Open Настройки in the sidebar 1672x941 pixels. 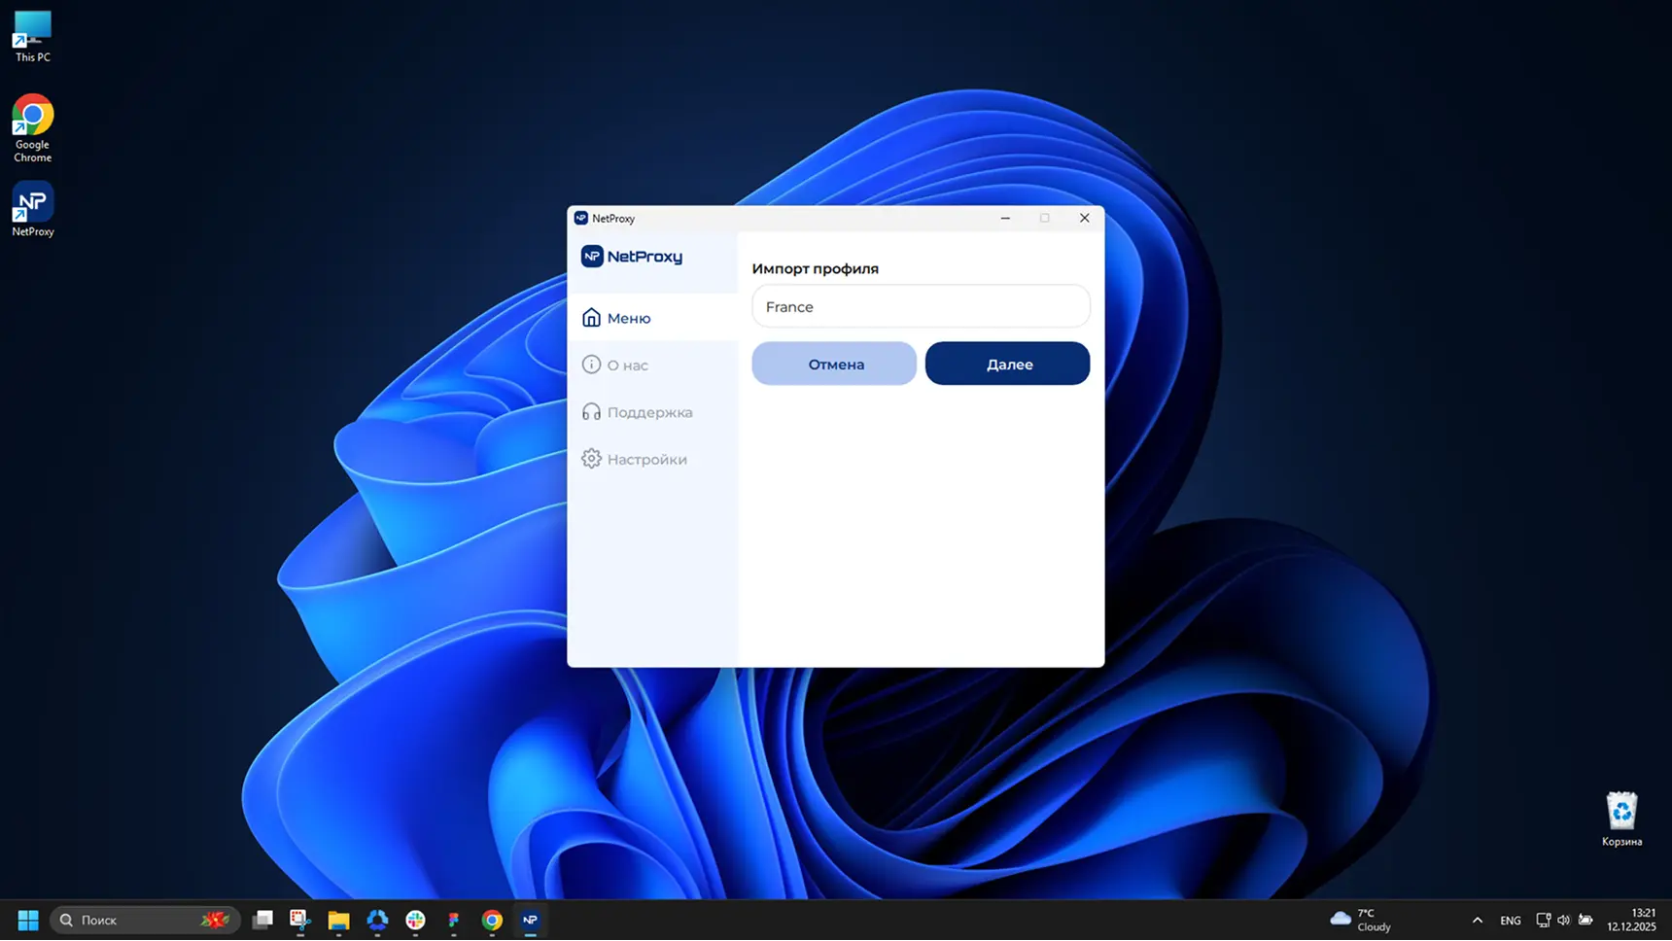pos(645,459)
